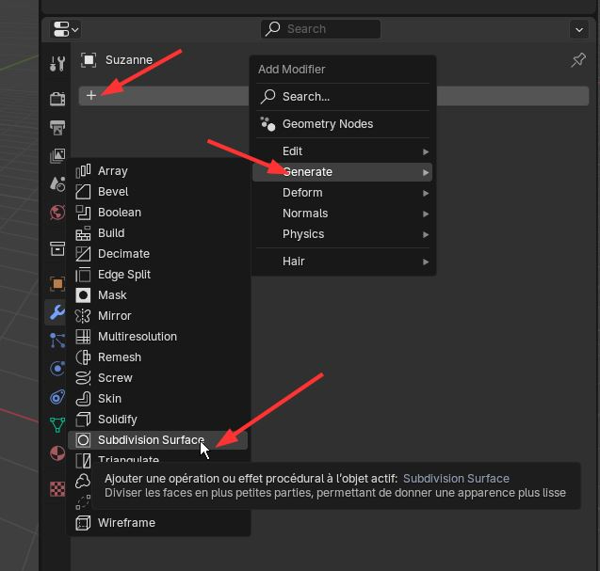Click the Suzanne object name
600x571 pixels.
[x=129, y=60]
